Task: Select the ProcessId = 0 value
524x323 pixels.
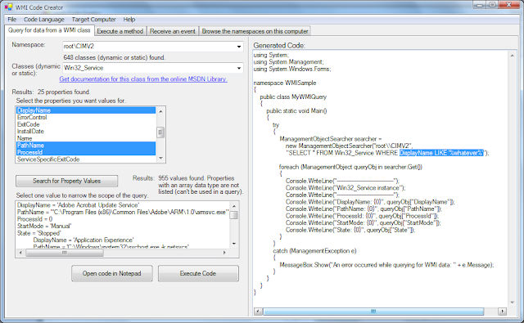Action: coord(34,219)
